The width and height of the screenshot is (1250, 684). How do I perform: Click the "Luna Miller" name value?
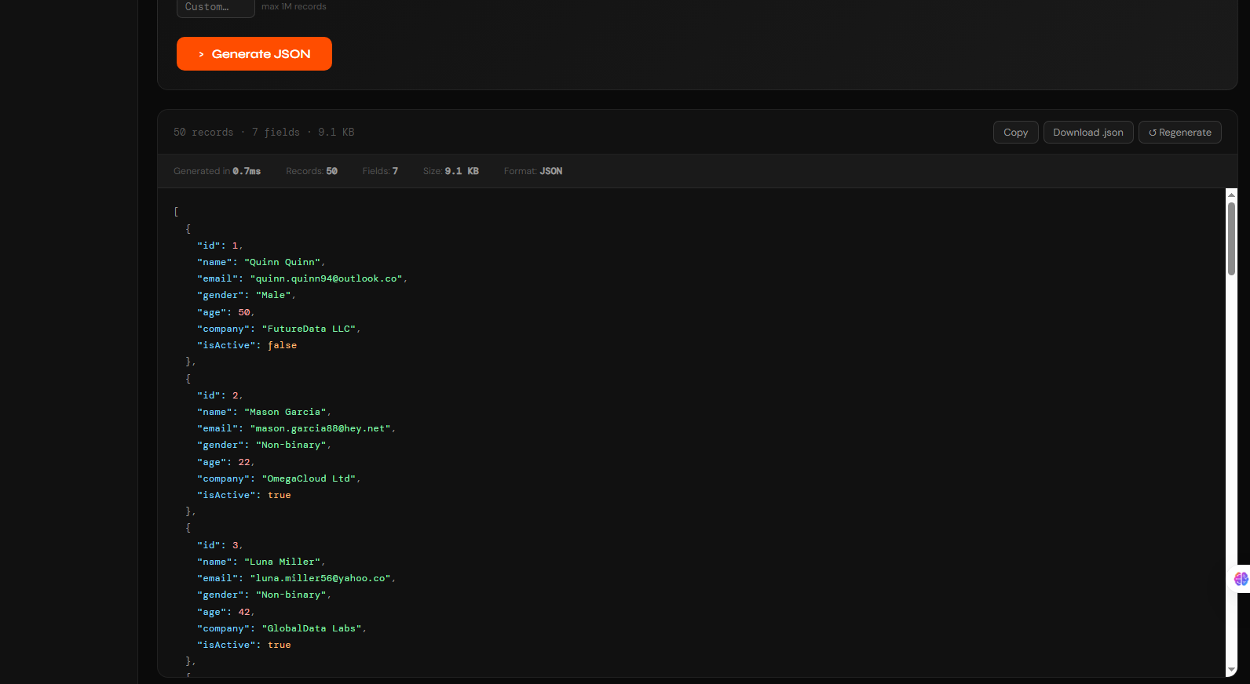282,562
